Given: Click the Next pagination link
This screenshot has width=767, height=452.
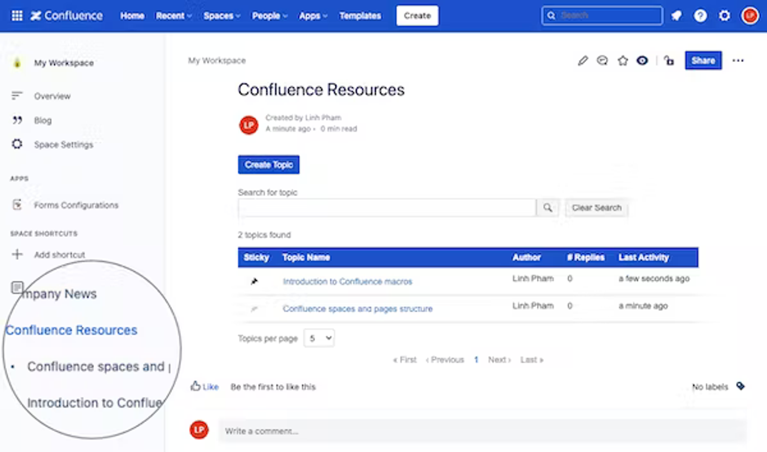Looking at the screenshot, I should click(x=499, y=360).
